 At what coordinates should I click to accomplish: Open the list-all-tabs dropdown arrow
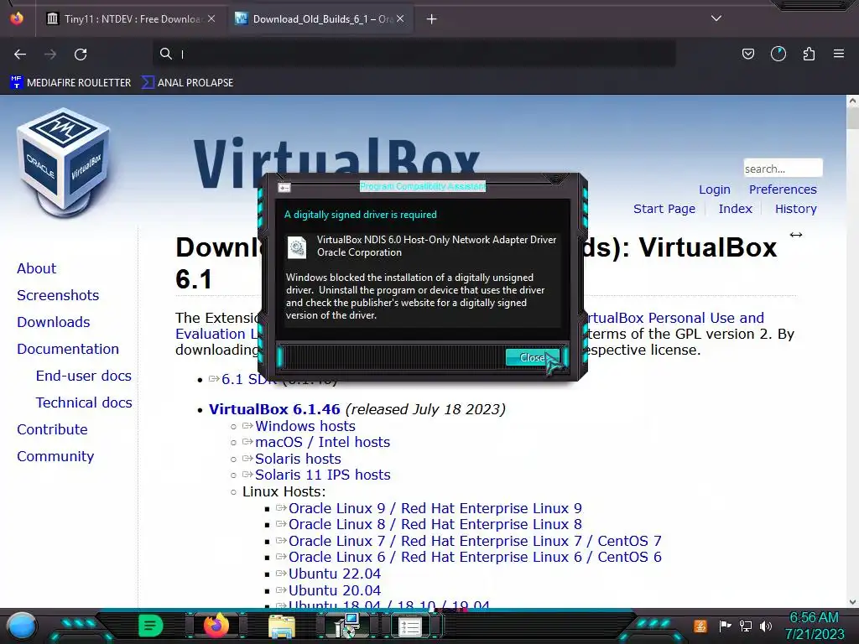click(x=716, y=18)
